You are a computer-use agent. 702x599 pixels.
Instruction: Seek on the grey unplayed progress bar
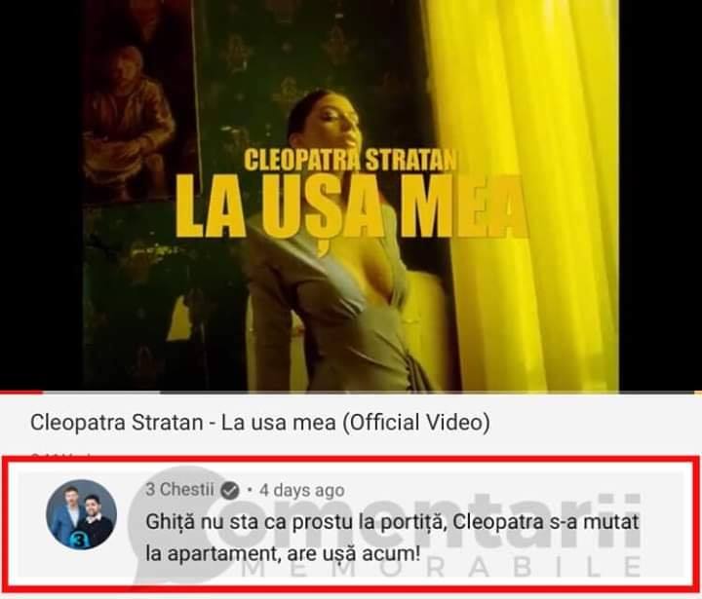click(x=371, y=393)
